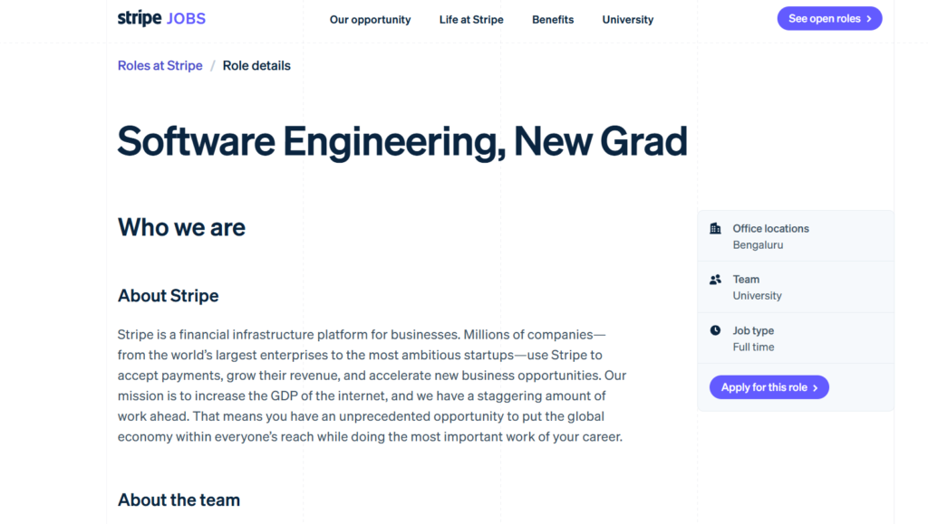Open the Our opportunity menu item
928x524 pixels.
371,19
